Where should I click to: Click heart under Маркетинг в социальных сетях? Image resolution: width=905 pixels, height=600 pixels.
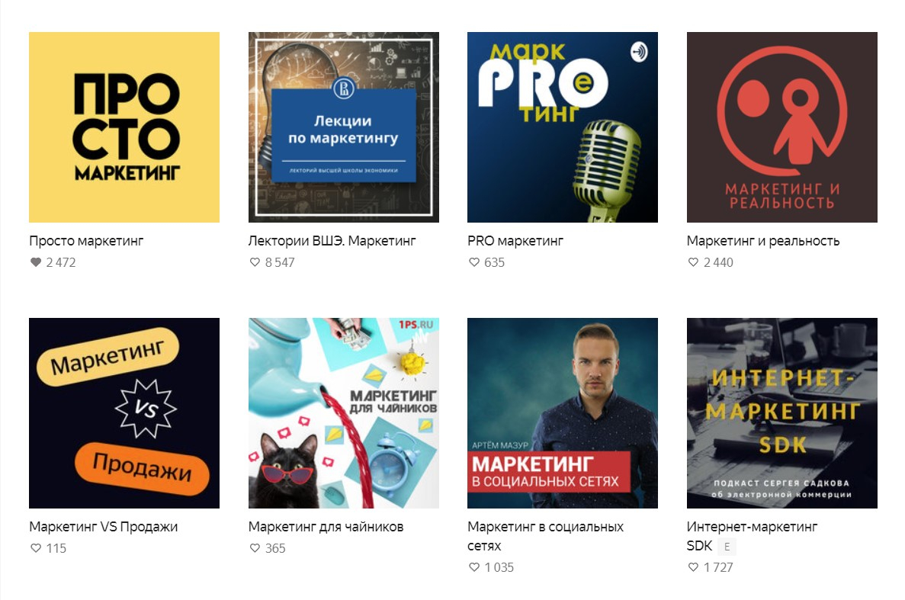coord(474,567)
